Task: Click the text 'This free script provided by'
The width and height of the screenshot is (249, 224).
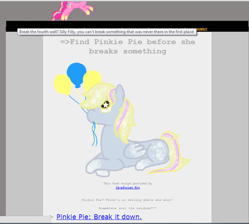Action: tap(128, 183)
